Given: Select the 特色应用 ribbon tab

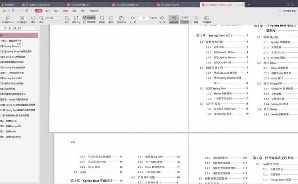Looking at the screenshot, I should coord(94,11).
